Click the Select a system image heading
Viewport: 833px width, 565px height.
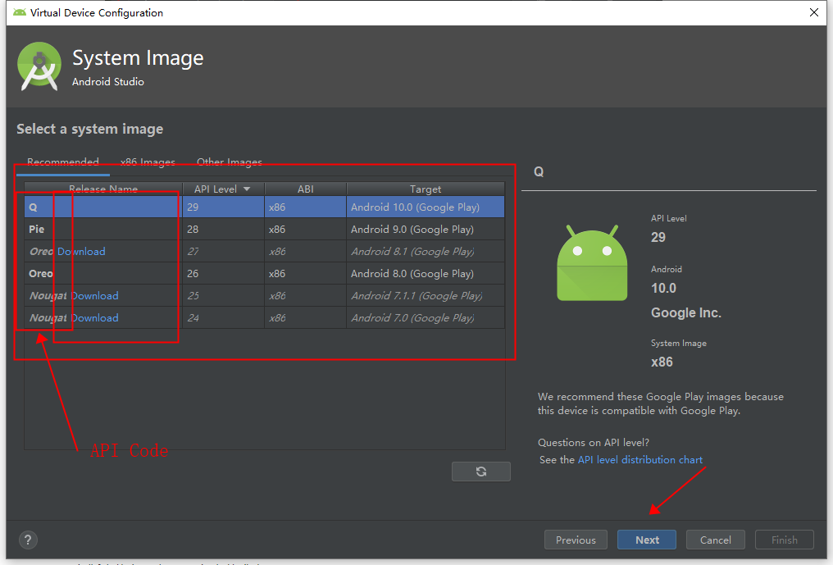click(90, 130)
